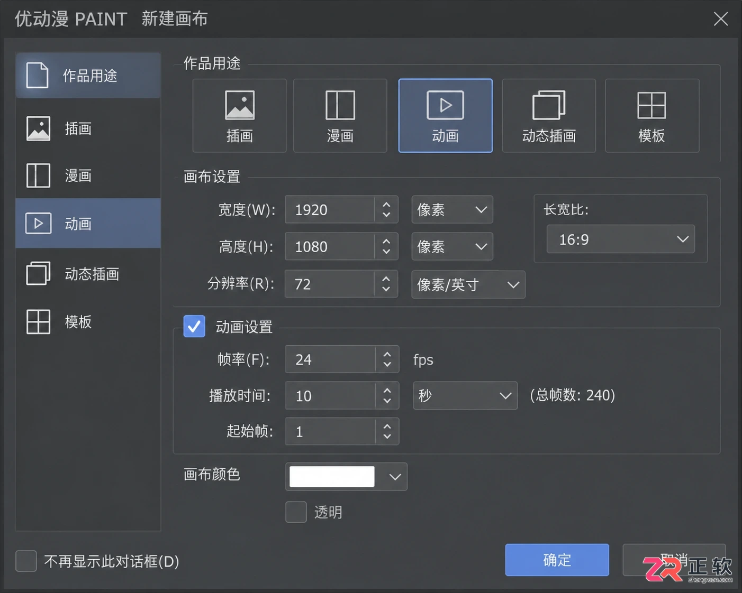The width and height of the screenshot is (742, 593).
Task: Choose 漫画 as the work purpose icon
Action: [340, 116]
